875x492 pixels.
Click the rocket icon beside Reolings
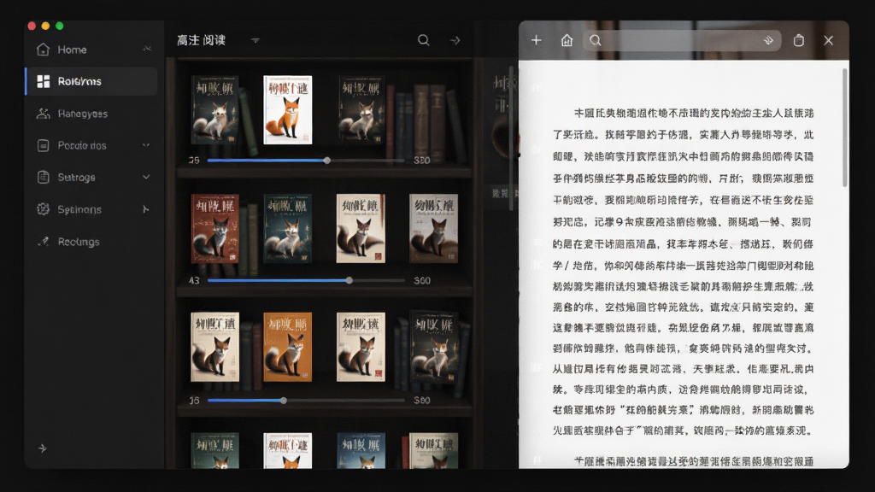(x=43, y=242)
